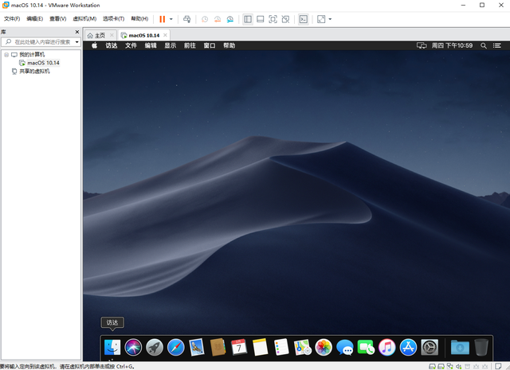Open the Notification Center icon
The width and height of the screenshot is (510, 370).
497,45
